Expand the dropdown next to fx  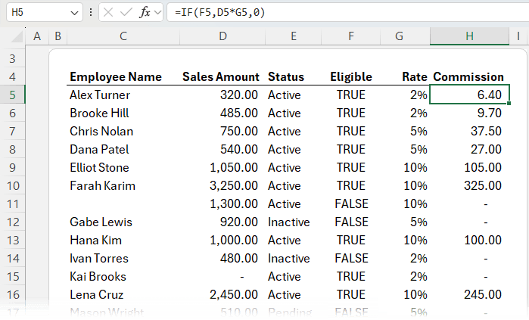pyautogui.click(x=157, y=12)
